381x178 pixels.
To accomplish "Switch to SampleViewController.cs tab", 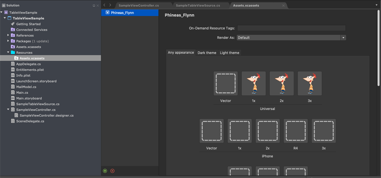I will click(138, 5).
